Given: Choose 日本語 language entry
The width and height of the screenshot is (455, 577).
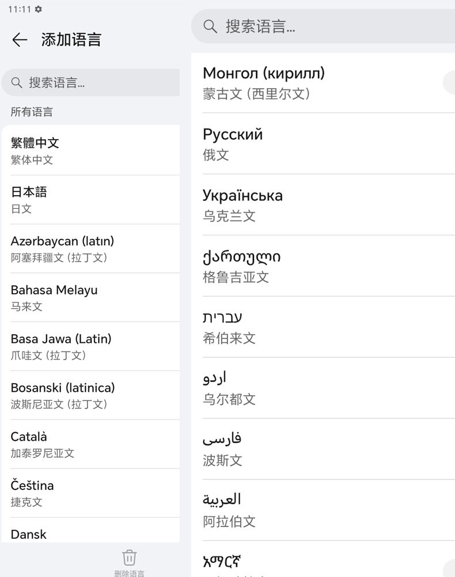Looking at the screenshot, I should 92,200.
